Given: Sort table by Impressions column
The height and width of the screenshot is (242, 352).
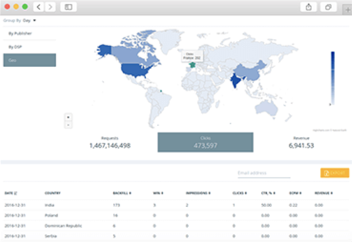Looking at the screenshot, I should click(198, 193).
